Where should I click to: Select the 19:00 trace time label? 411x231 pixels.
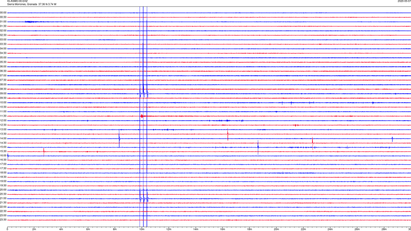point(3,181)
